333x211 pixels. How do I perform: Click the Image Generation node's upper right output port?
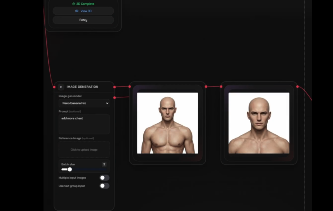point(114,87)
